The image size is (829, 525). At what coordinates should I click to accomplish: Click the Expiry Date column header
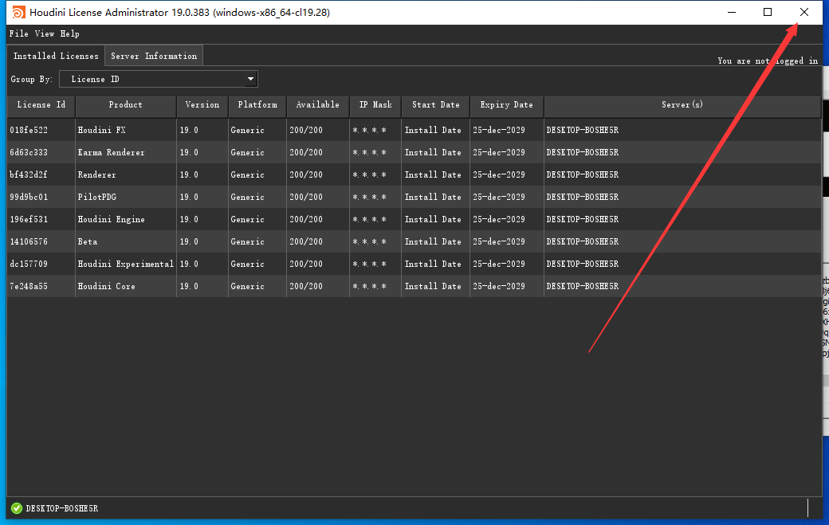click(x=506, y=105)
